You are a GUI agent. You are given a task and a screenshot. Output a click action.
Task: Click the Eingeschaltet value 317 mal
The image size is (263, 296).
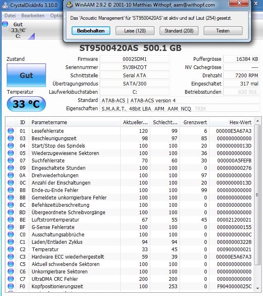tap(242, 83)
